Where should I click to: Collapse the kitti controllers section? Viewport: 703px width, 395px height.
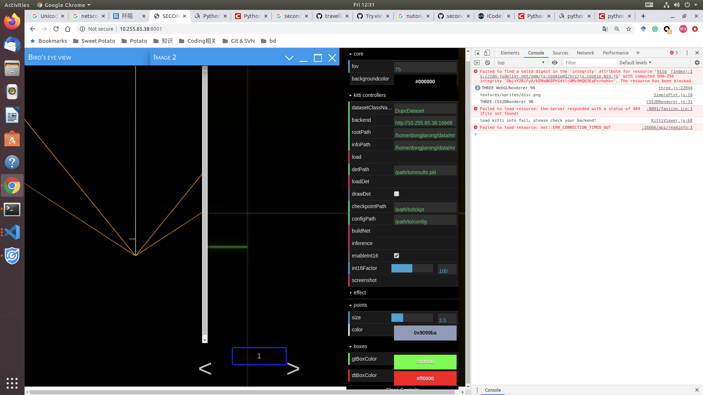[x=369, y=95]
